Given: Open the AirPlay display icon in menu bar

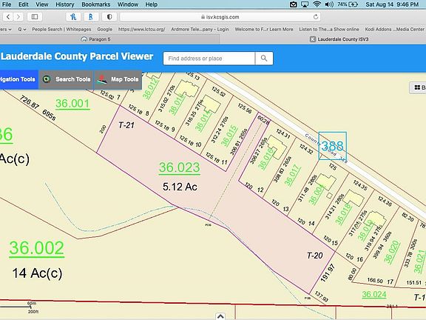Looking at the screenshot, I should point(305,4).
